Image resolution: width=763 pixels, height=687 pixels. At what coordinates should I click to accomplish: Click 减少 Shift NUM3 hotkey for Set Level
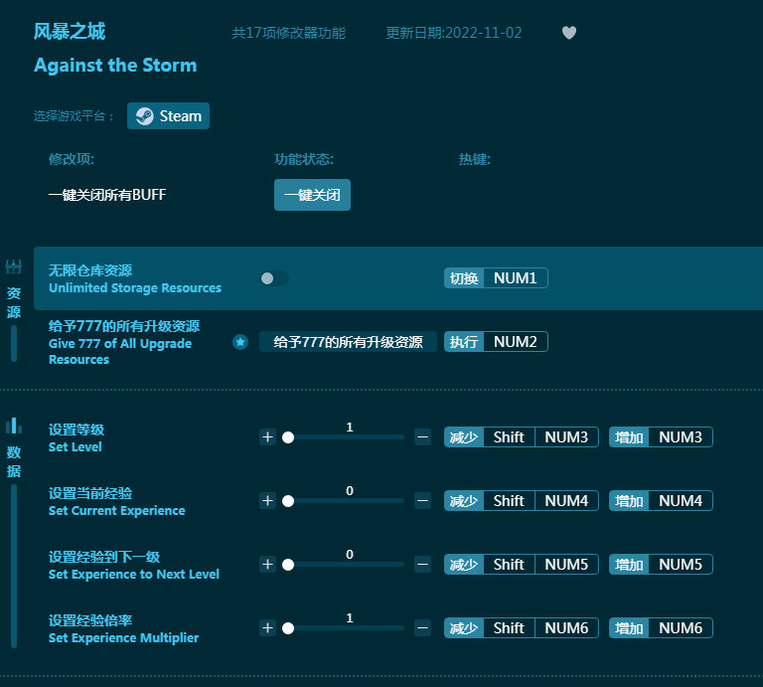[x=522, y=437]
